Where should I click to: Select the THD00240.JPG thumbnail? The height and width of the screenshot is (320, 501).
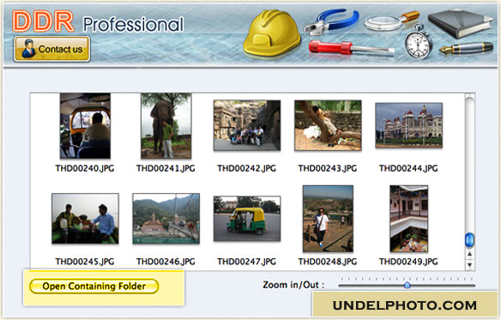85,125
